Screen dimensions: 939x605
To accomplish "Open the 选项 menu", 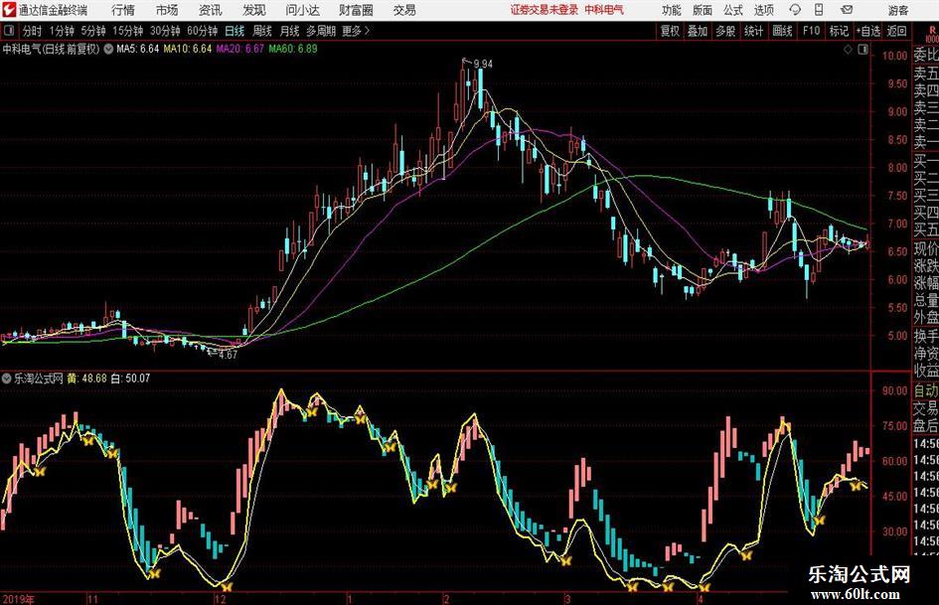I will [x=763, y=10].
